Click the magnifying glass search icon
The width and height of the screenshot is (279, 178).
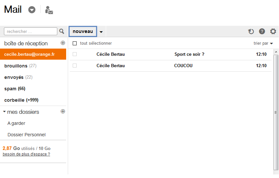tap(62, 32)
